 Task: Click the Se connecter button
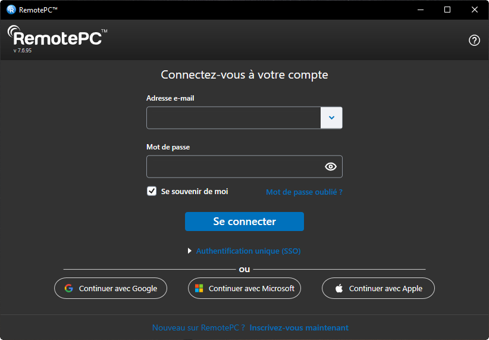[244, 222]
